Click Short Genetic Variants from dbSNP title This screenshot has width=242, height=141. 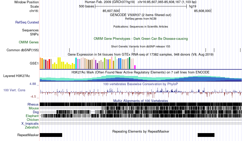point(141,46)
